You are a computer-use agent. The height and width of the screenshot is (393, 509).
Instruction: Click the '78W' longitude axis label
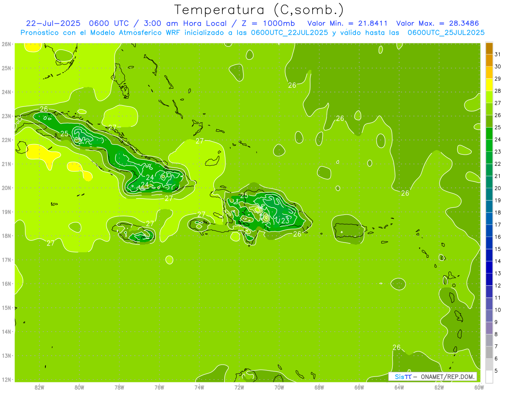(119, 387)
